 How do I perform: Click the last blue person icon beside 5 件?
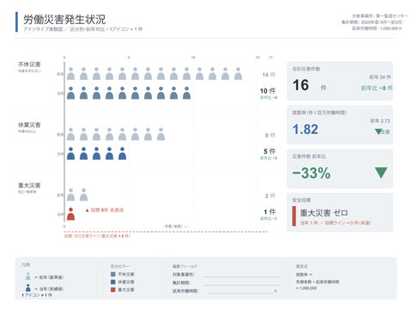point(122,154)
